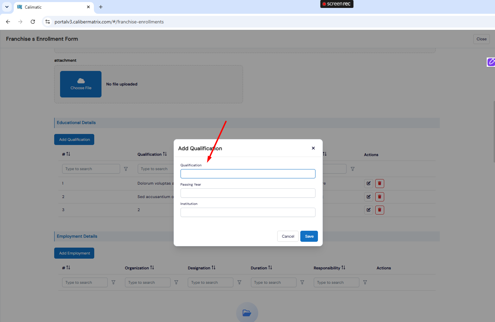
Task: Open filter for Organization column
Action: coord(176,282)
